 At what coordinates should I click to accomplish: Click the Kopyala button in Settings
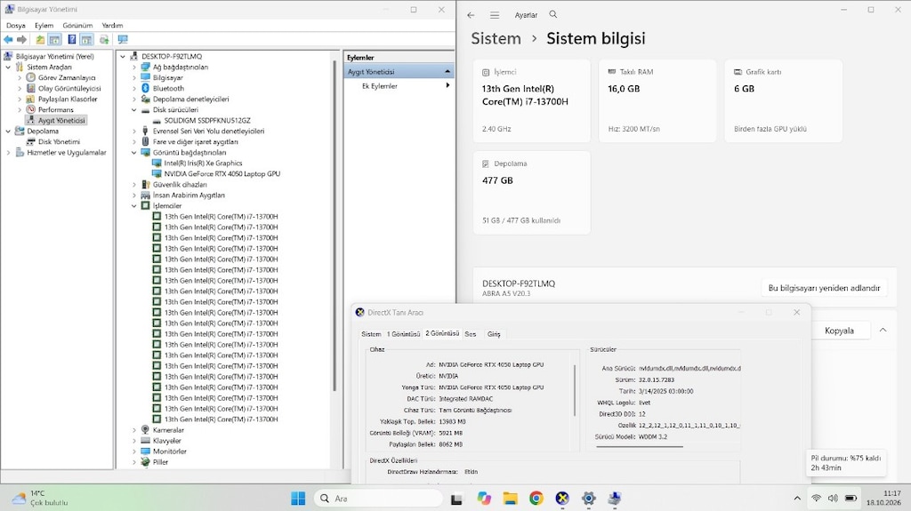click(x=839, y=331)
